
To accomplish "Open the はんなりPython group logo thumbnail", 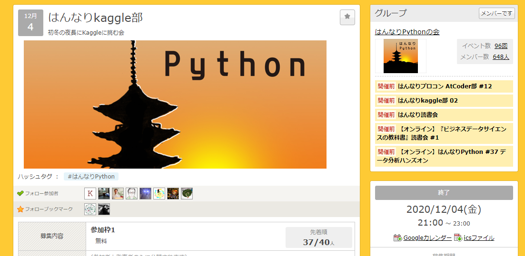I will (400, 56).
